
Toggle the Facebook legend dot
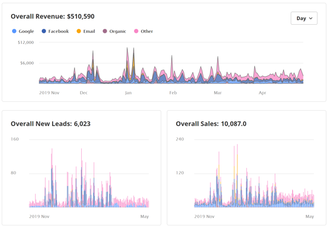[44, 31]
